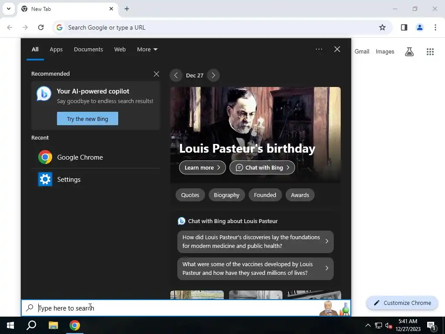Open the tab search dropdown arrow
This screenshot has height=334, width=445.
pyautogui.click(x=9, y=9)
